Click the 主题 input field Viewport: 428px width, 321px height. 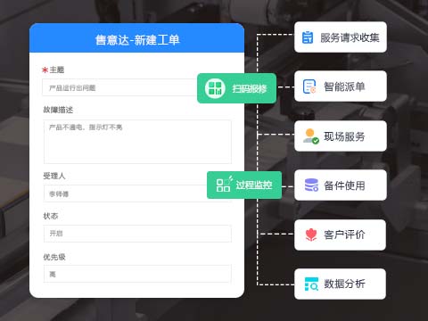tap(120, 87)
